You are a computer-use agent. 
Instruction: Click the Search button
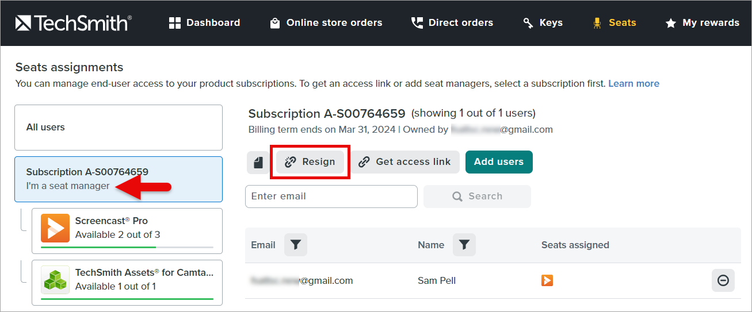pos(477,197)
